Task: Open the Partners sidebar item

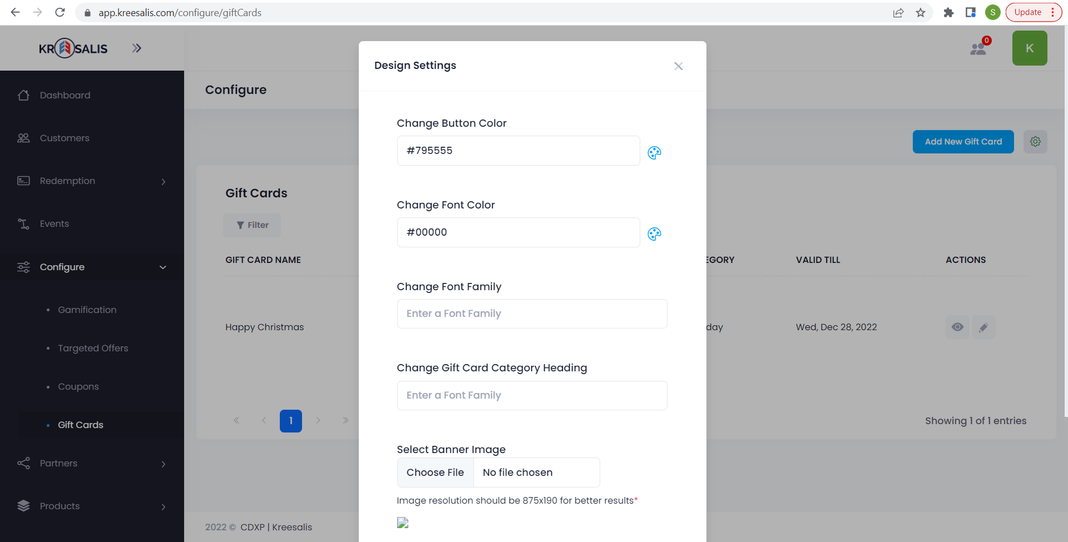Action: [58, 463]
